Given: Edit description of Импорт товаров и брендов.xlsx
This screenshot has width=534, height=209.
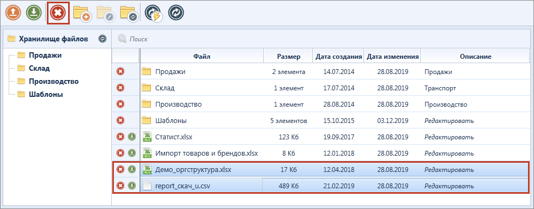Looking at the screenshot, I should [449, 153].
